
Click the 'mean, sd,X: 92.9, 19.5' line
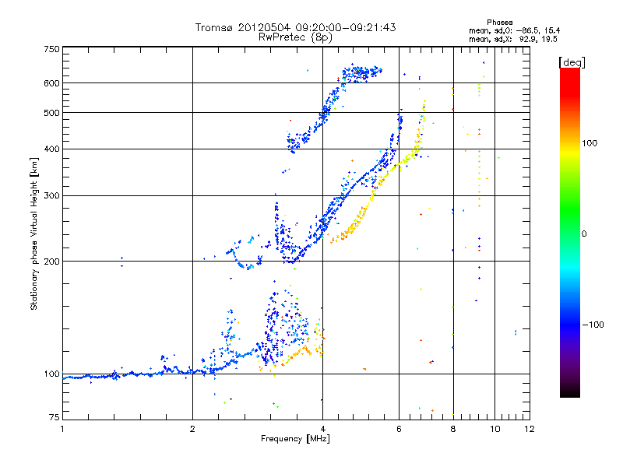tap(513, 39)
